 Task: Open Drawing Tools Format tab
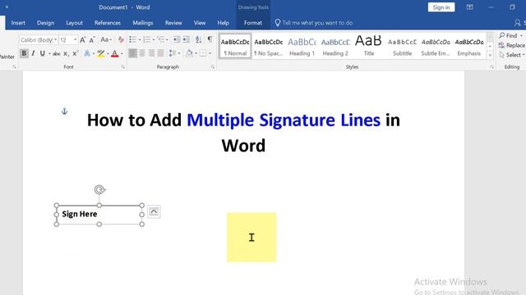[253, 23]
